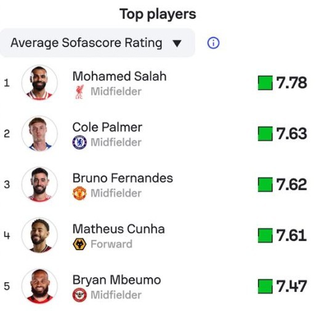Click the Chelsea club crest icon
Image resolution: width=316 pixels, height=311 pixels.
[x=79, y=142]
